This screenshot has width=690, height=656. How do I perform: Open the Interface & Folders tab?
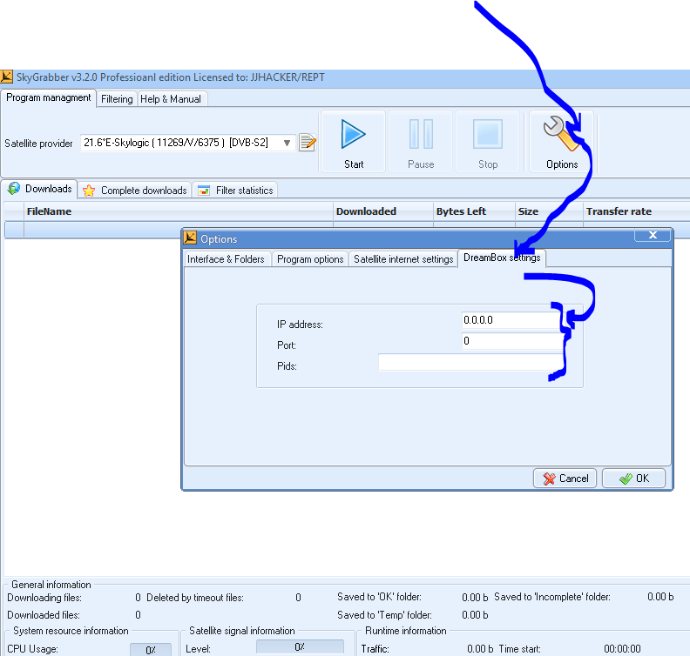tap(226, 259)
